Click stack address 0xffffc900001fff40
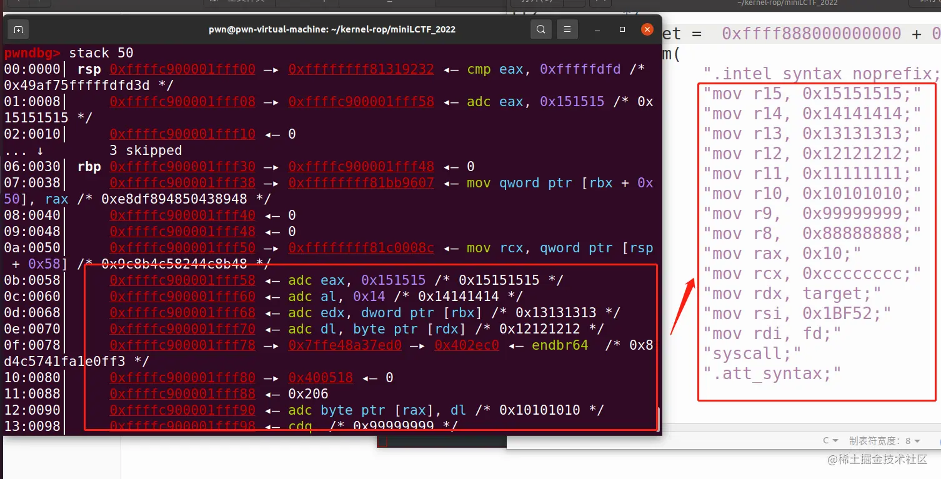Image resolution: width=941 pixels, height=479 pixels. coord(182,215)
